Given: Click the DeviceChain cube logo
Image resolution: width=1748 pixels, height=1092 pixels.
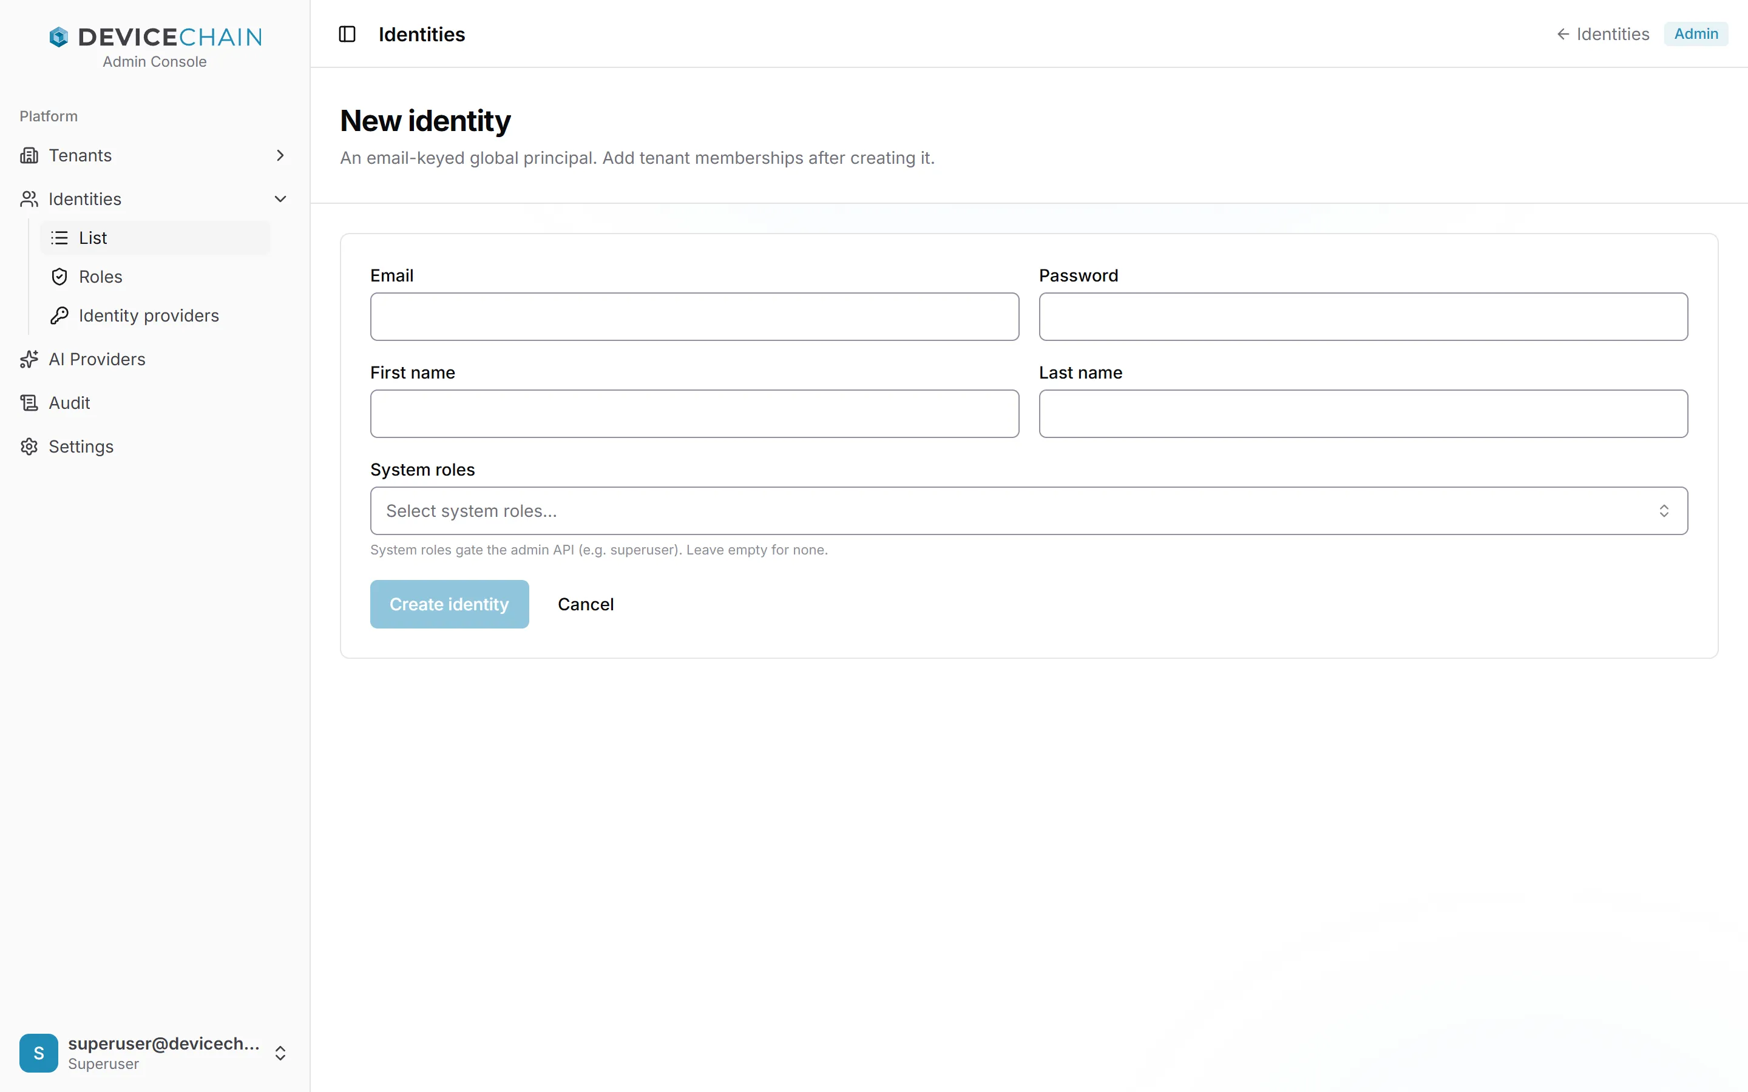Looking at the screenshot, I should (58, 37).
